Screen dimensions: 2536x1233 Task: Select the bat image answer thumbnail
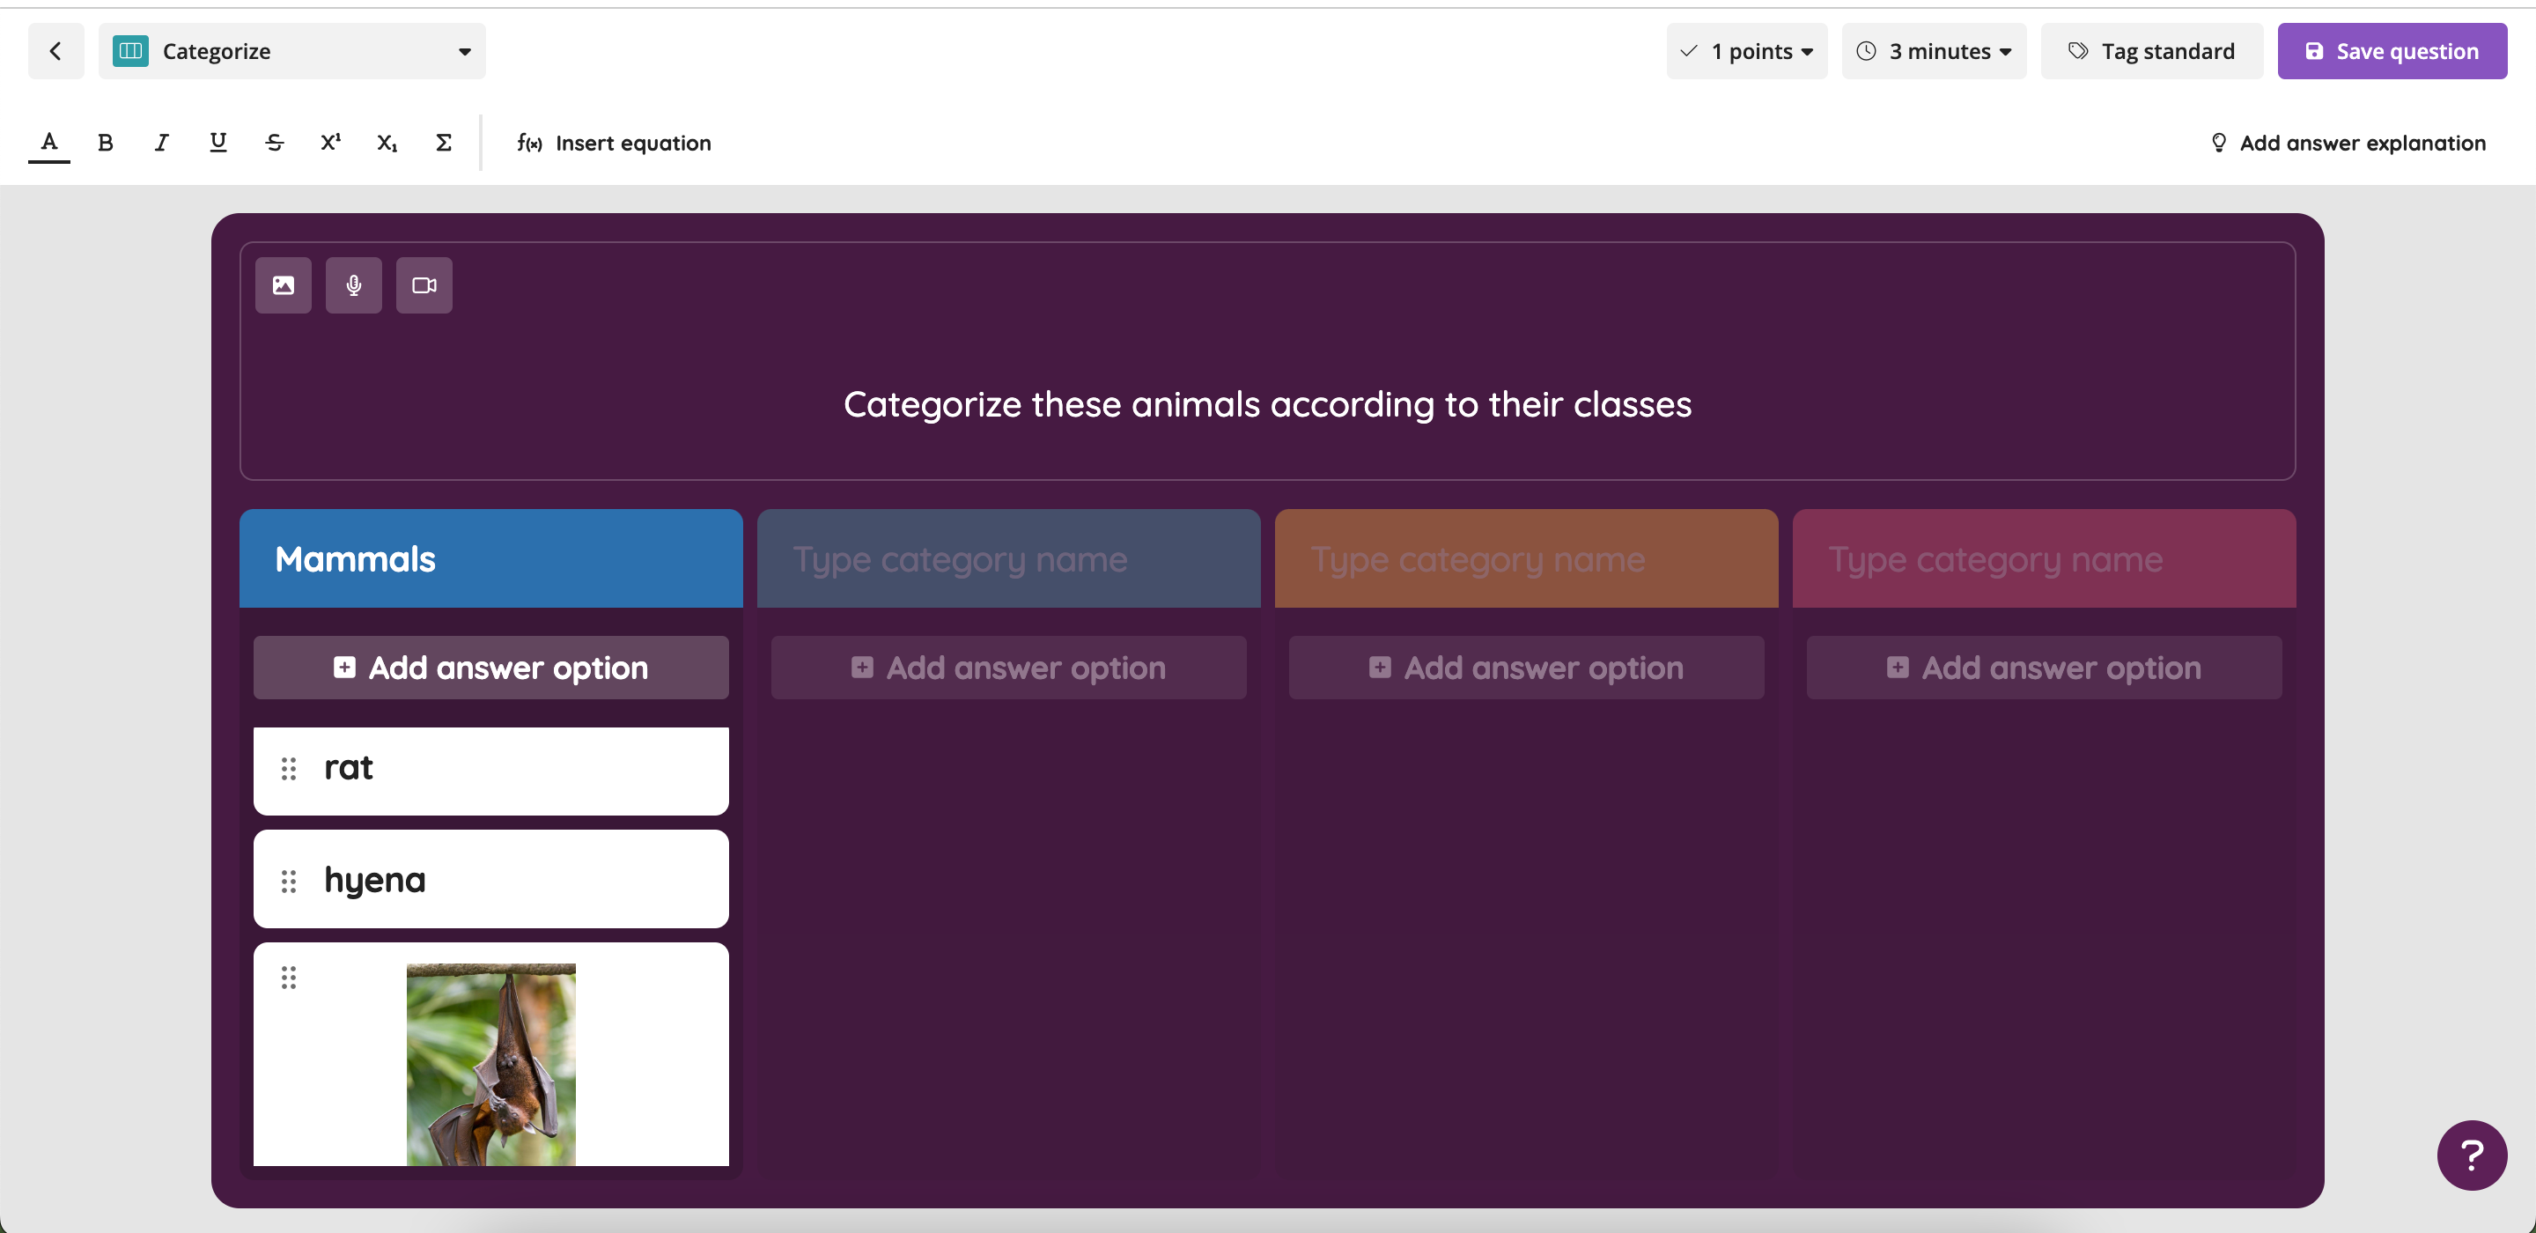pos(490,1064)
